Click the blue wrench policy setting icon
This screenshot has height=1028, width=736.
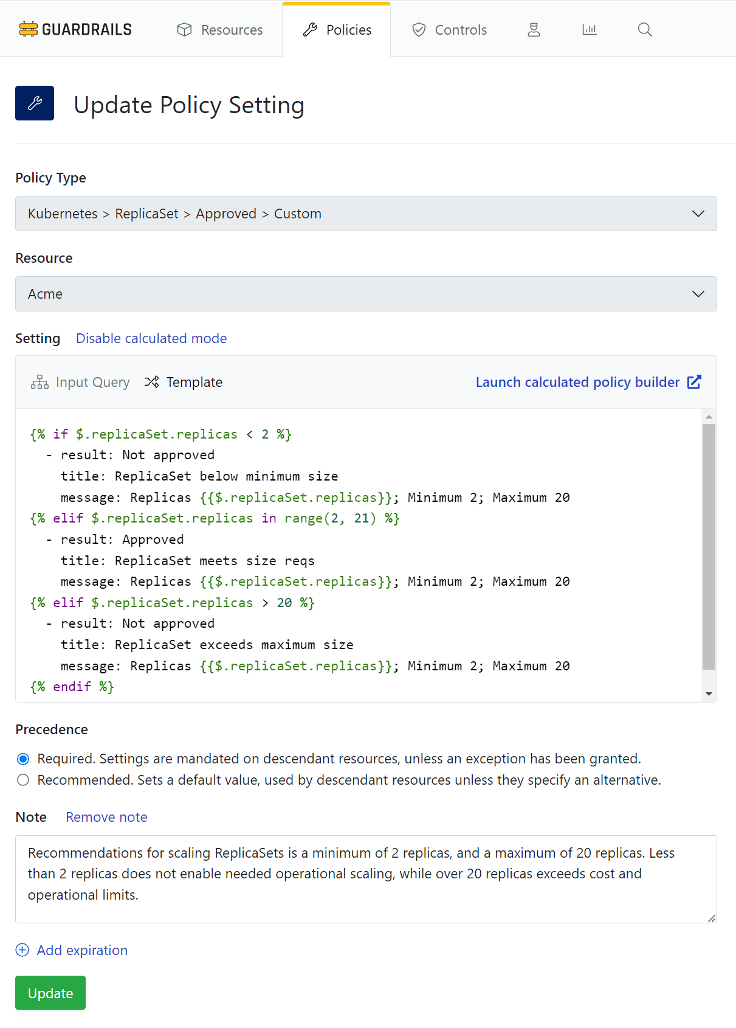pos(35,103)
